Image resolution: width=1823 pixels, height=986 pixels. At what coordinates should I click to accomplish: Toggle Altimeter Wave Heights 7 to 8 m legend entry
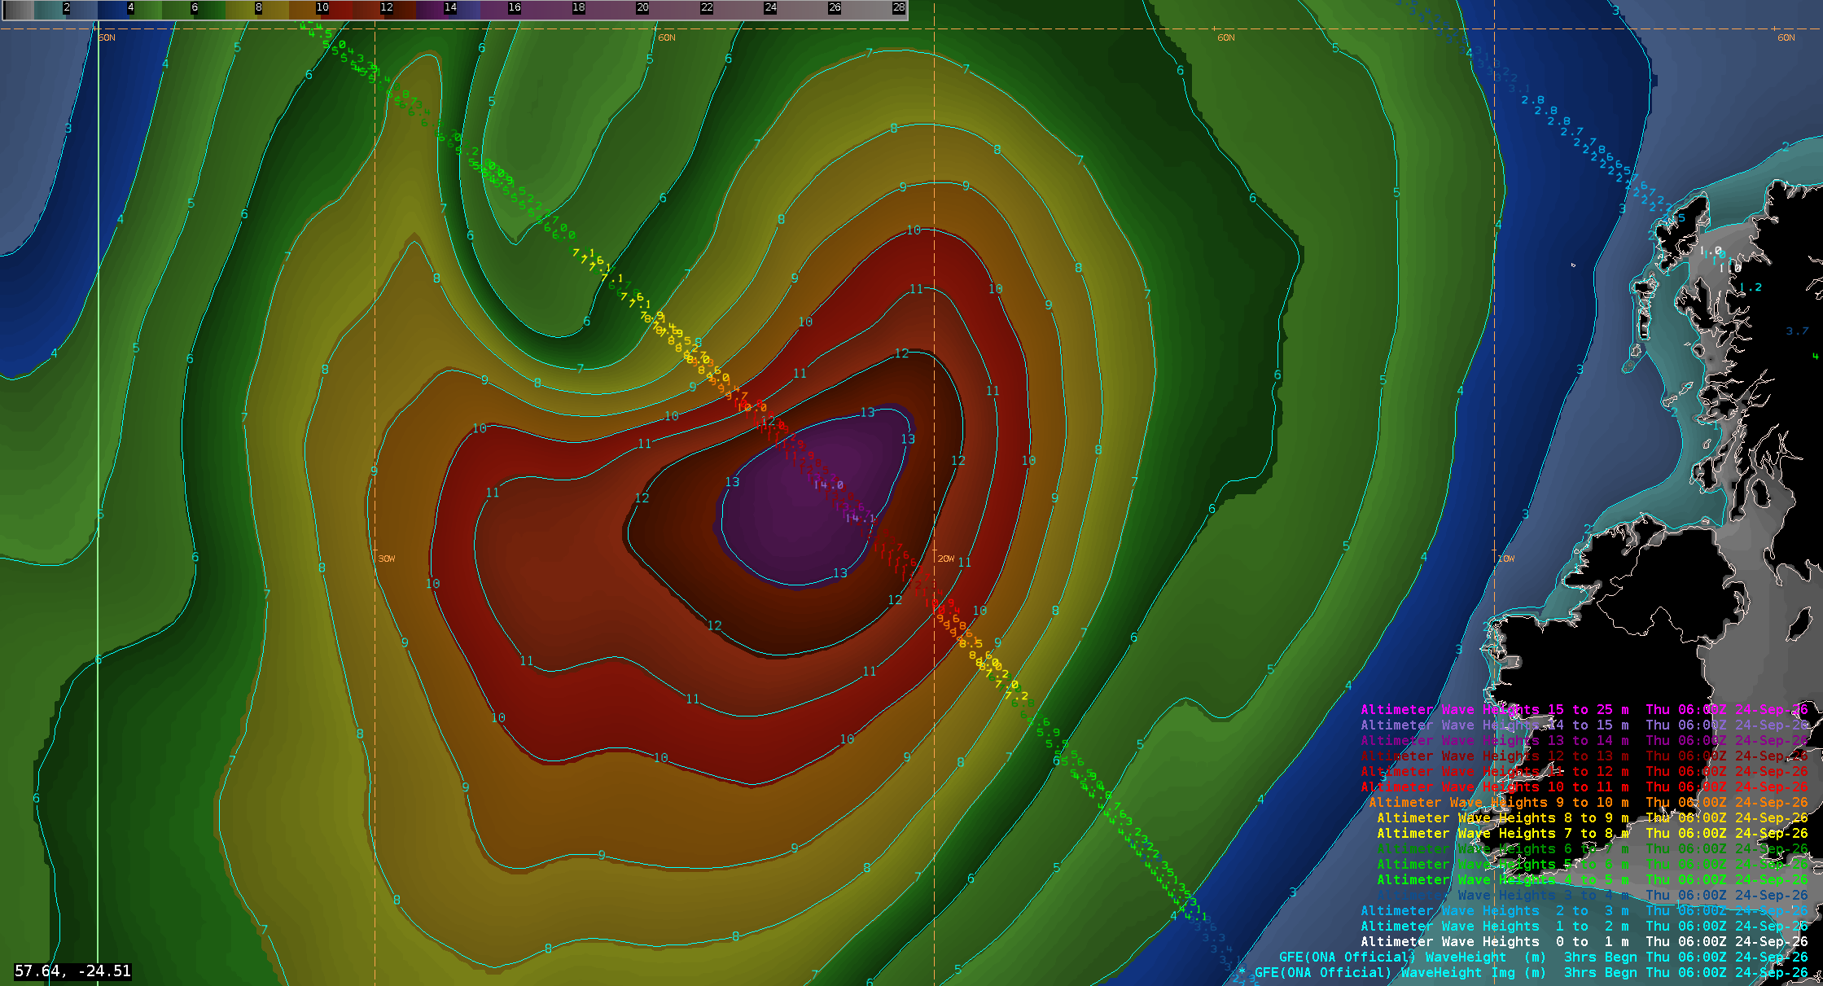coord(1592,833)
